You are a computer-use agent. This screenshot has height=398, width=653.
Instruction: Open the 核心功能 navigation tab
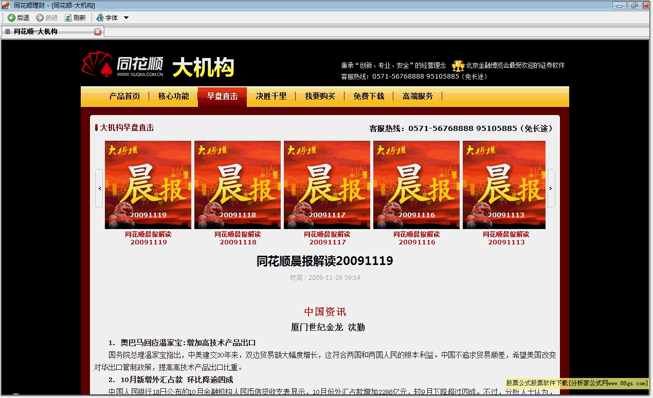coord(173,96)
